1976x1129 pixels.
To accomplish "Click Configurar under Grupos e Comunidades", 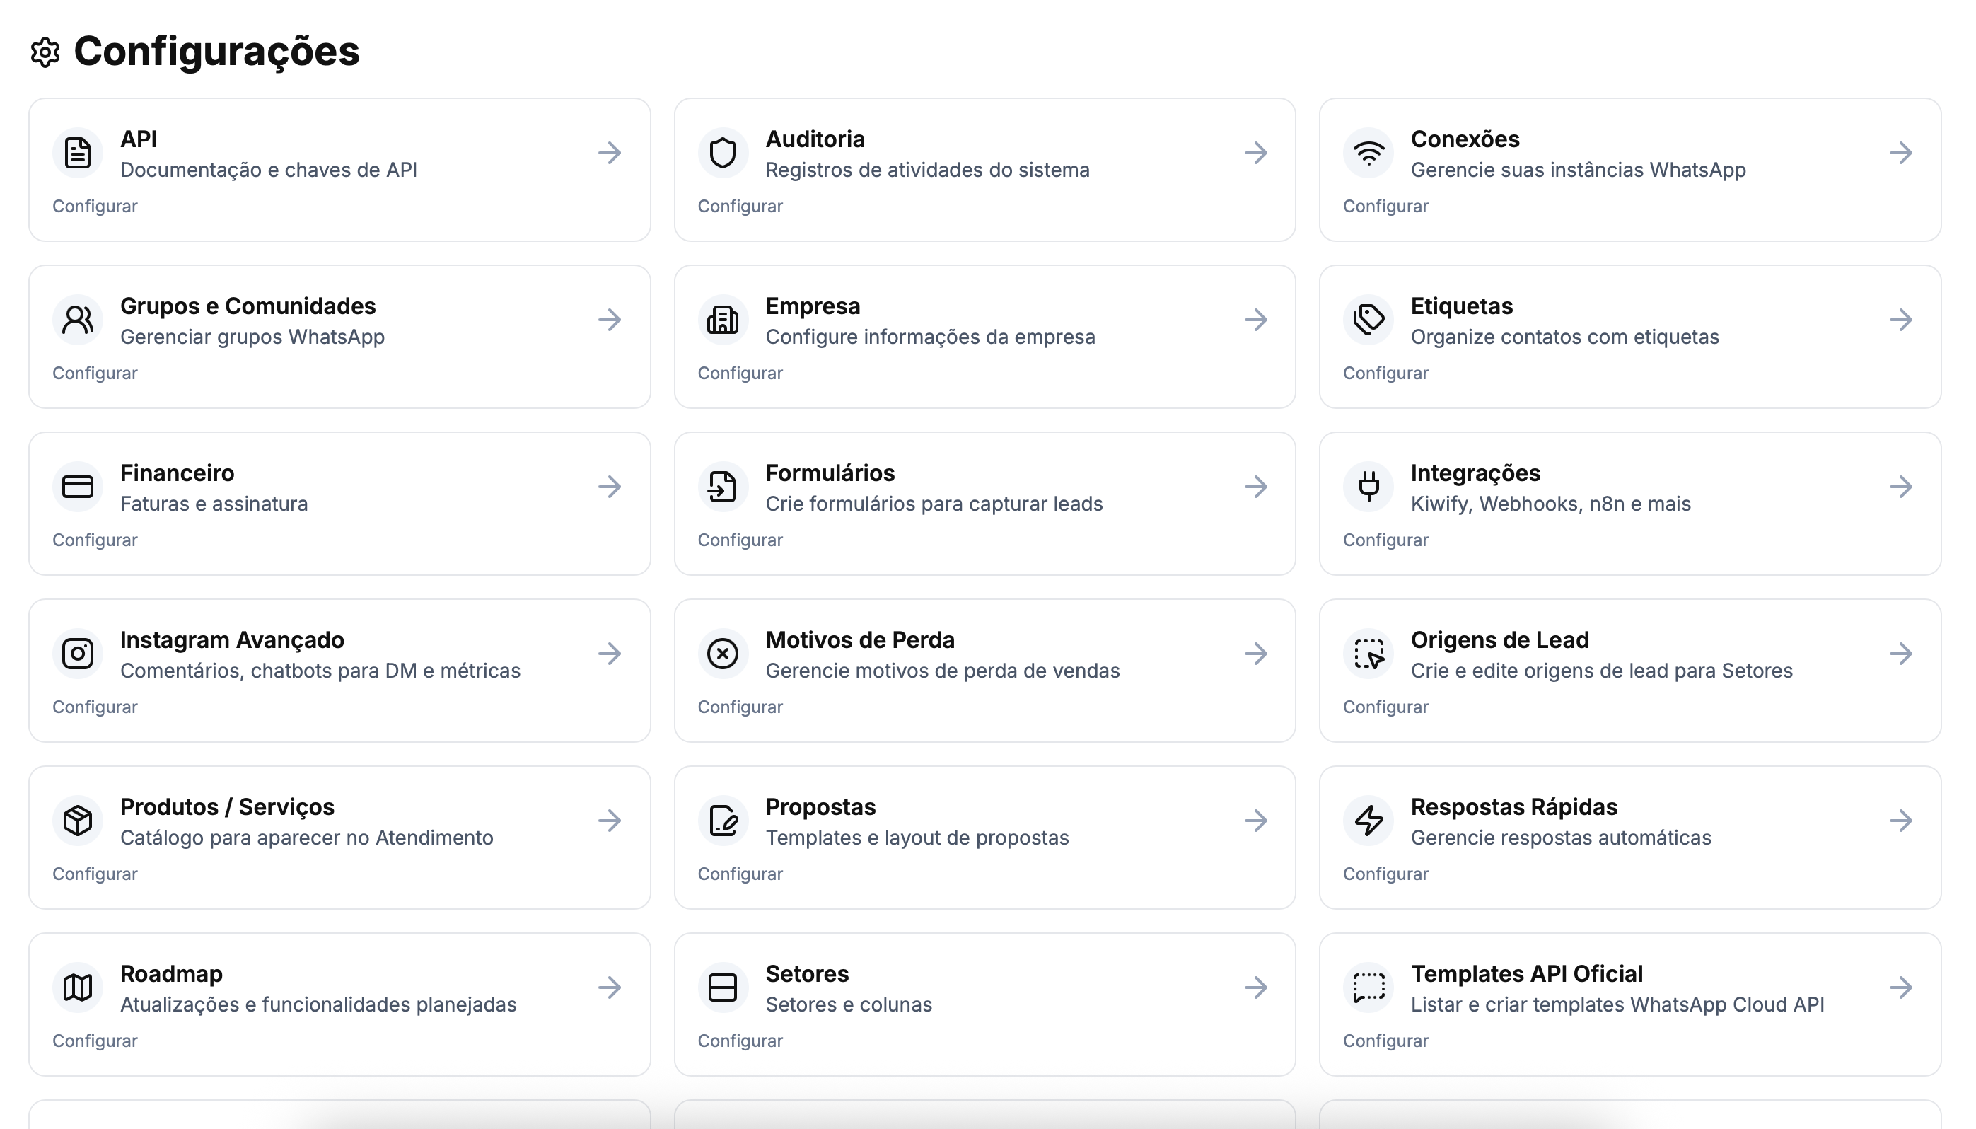I will 95,373.
